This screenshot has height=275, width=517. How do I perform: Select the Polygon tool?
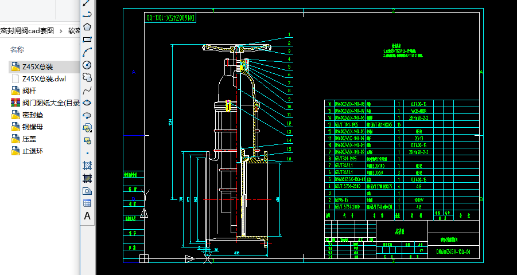[87, 27]
